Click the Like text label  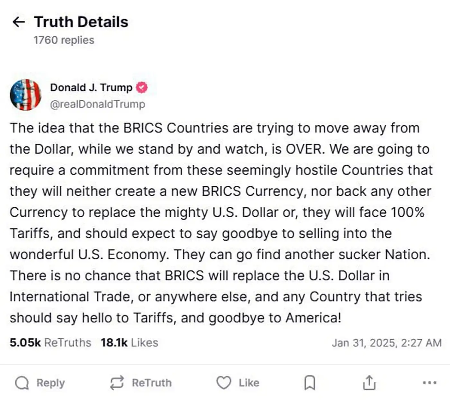pyautogui.click(x=249, y=383)
